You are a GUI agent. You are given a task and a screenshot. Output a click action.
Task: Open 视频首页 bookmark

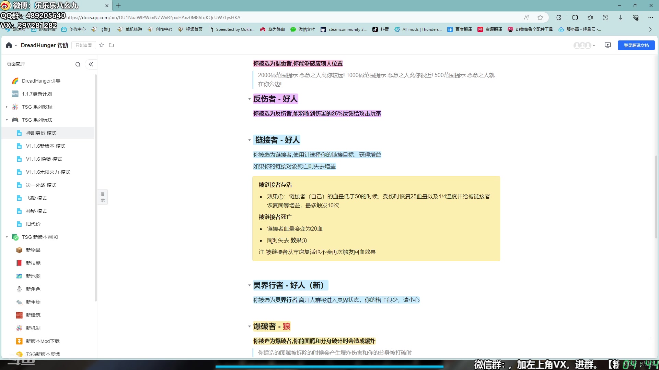(x=190, y=29)
